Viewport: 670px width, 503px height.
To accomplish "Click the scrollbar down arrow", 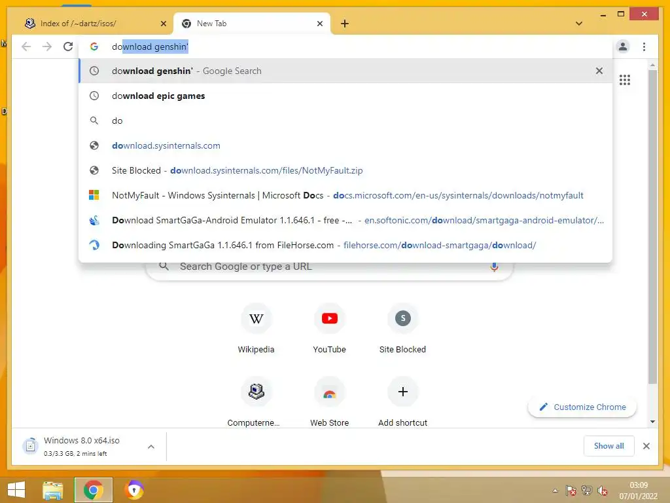I will tap(652, 422).
